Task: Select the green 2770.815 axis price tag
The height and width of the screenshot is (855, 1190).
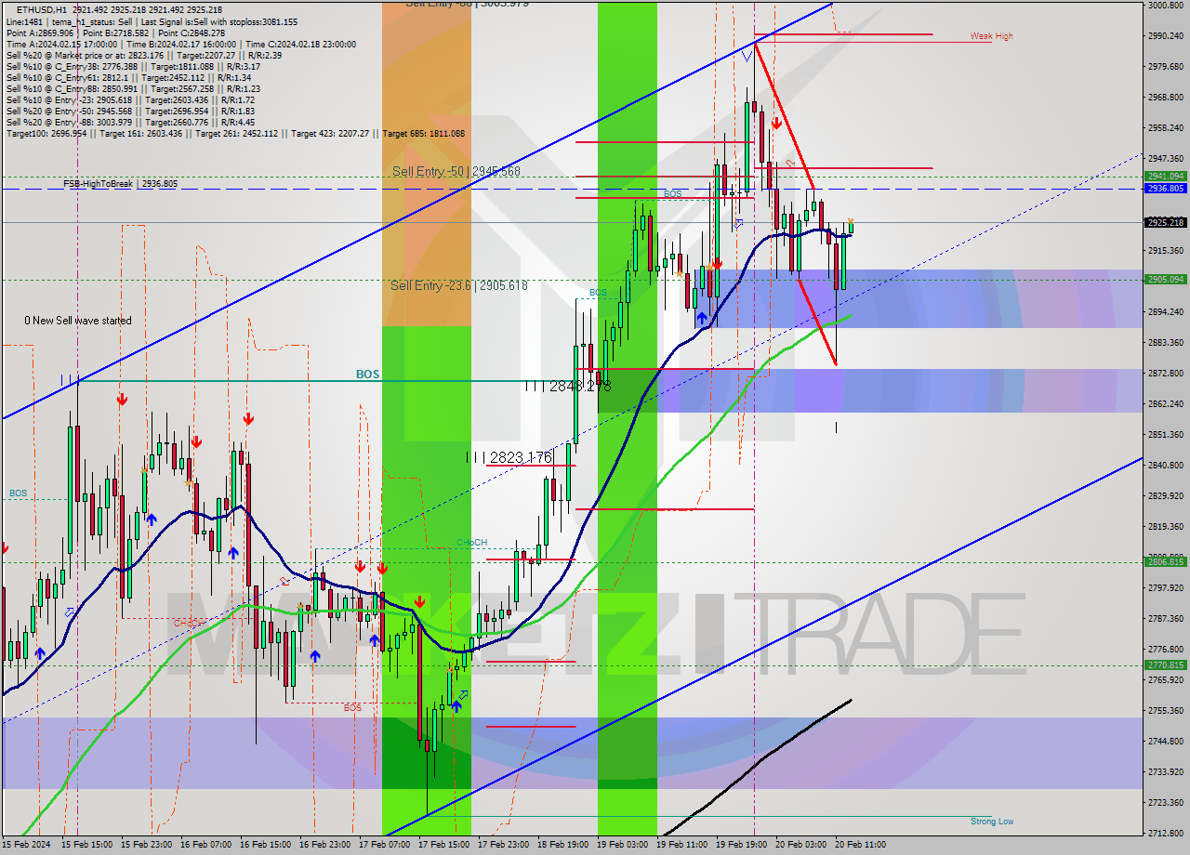Action: point(1165,664)
